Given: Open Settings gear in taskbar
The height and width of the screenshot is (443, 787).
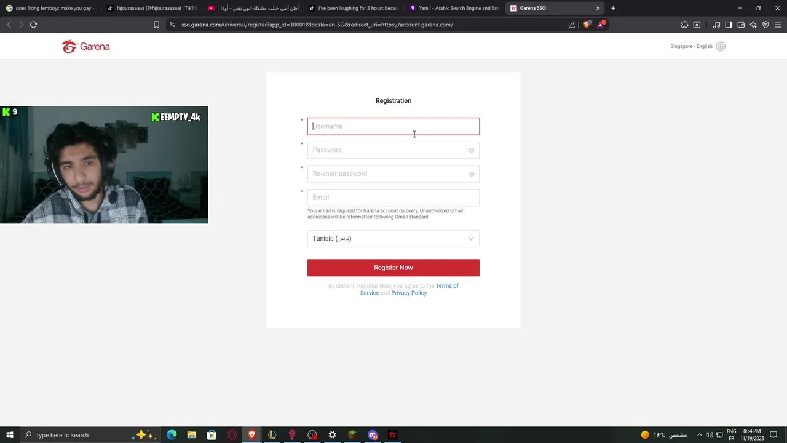Looking at the screenshot, I should pos(332,435).
